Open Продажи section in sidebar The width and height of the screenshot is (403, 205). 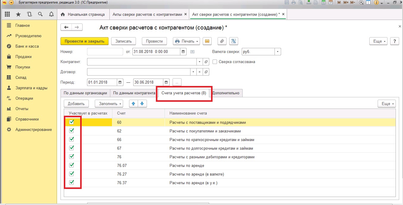pyautogui.click(x=24, y=57)
